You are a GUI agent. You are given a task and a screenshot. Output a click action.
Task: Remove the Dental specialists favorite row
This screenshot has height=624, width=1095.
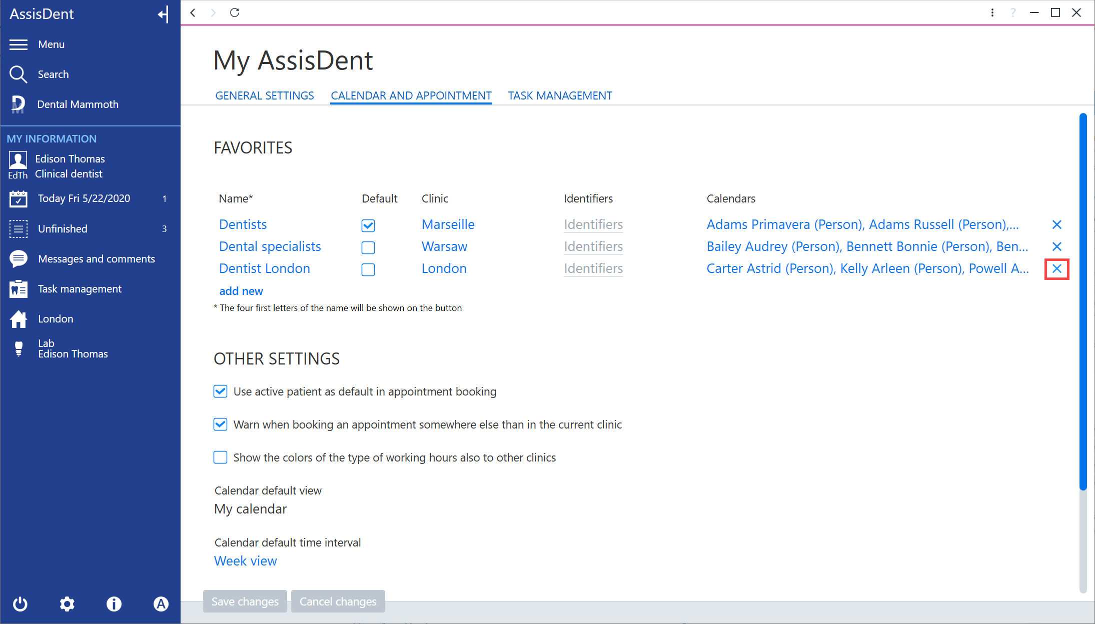pyautogui.click(x=1057, y=246)
